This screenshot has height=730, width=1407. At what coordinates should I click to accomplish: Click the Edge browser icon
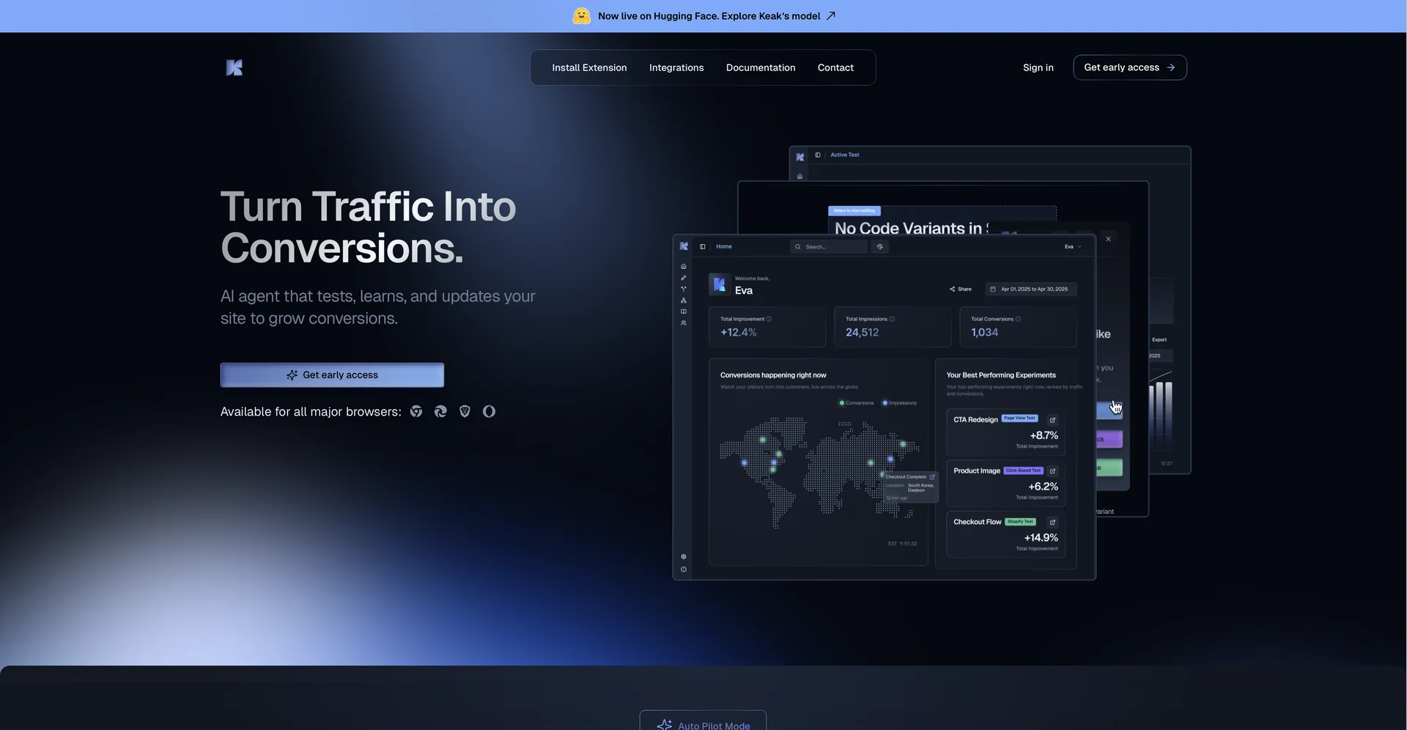pyautogui.click(x=440, y=411)
